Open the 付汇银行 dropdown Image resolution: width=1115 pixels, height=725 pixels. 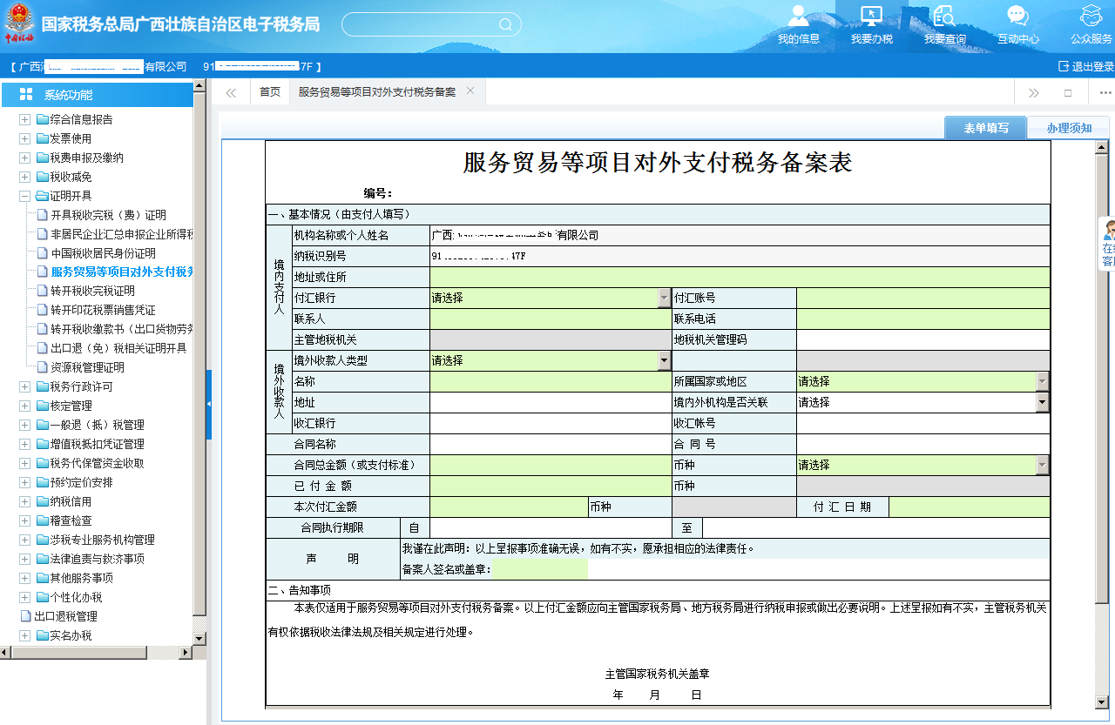tap(664, 298)
